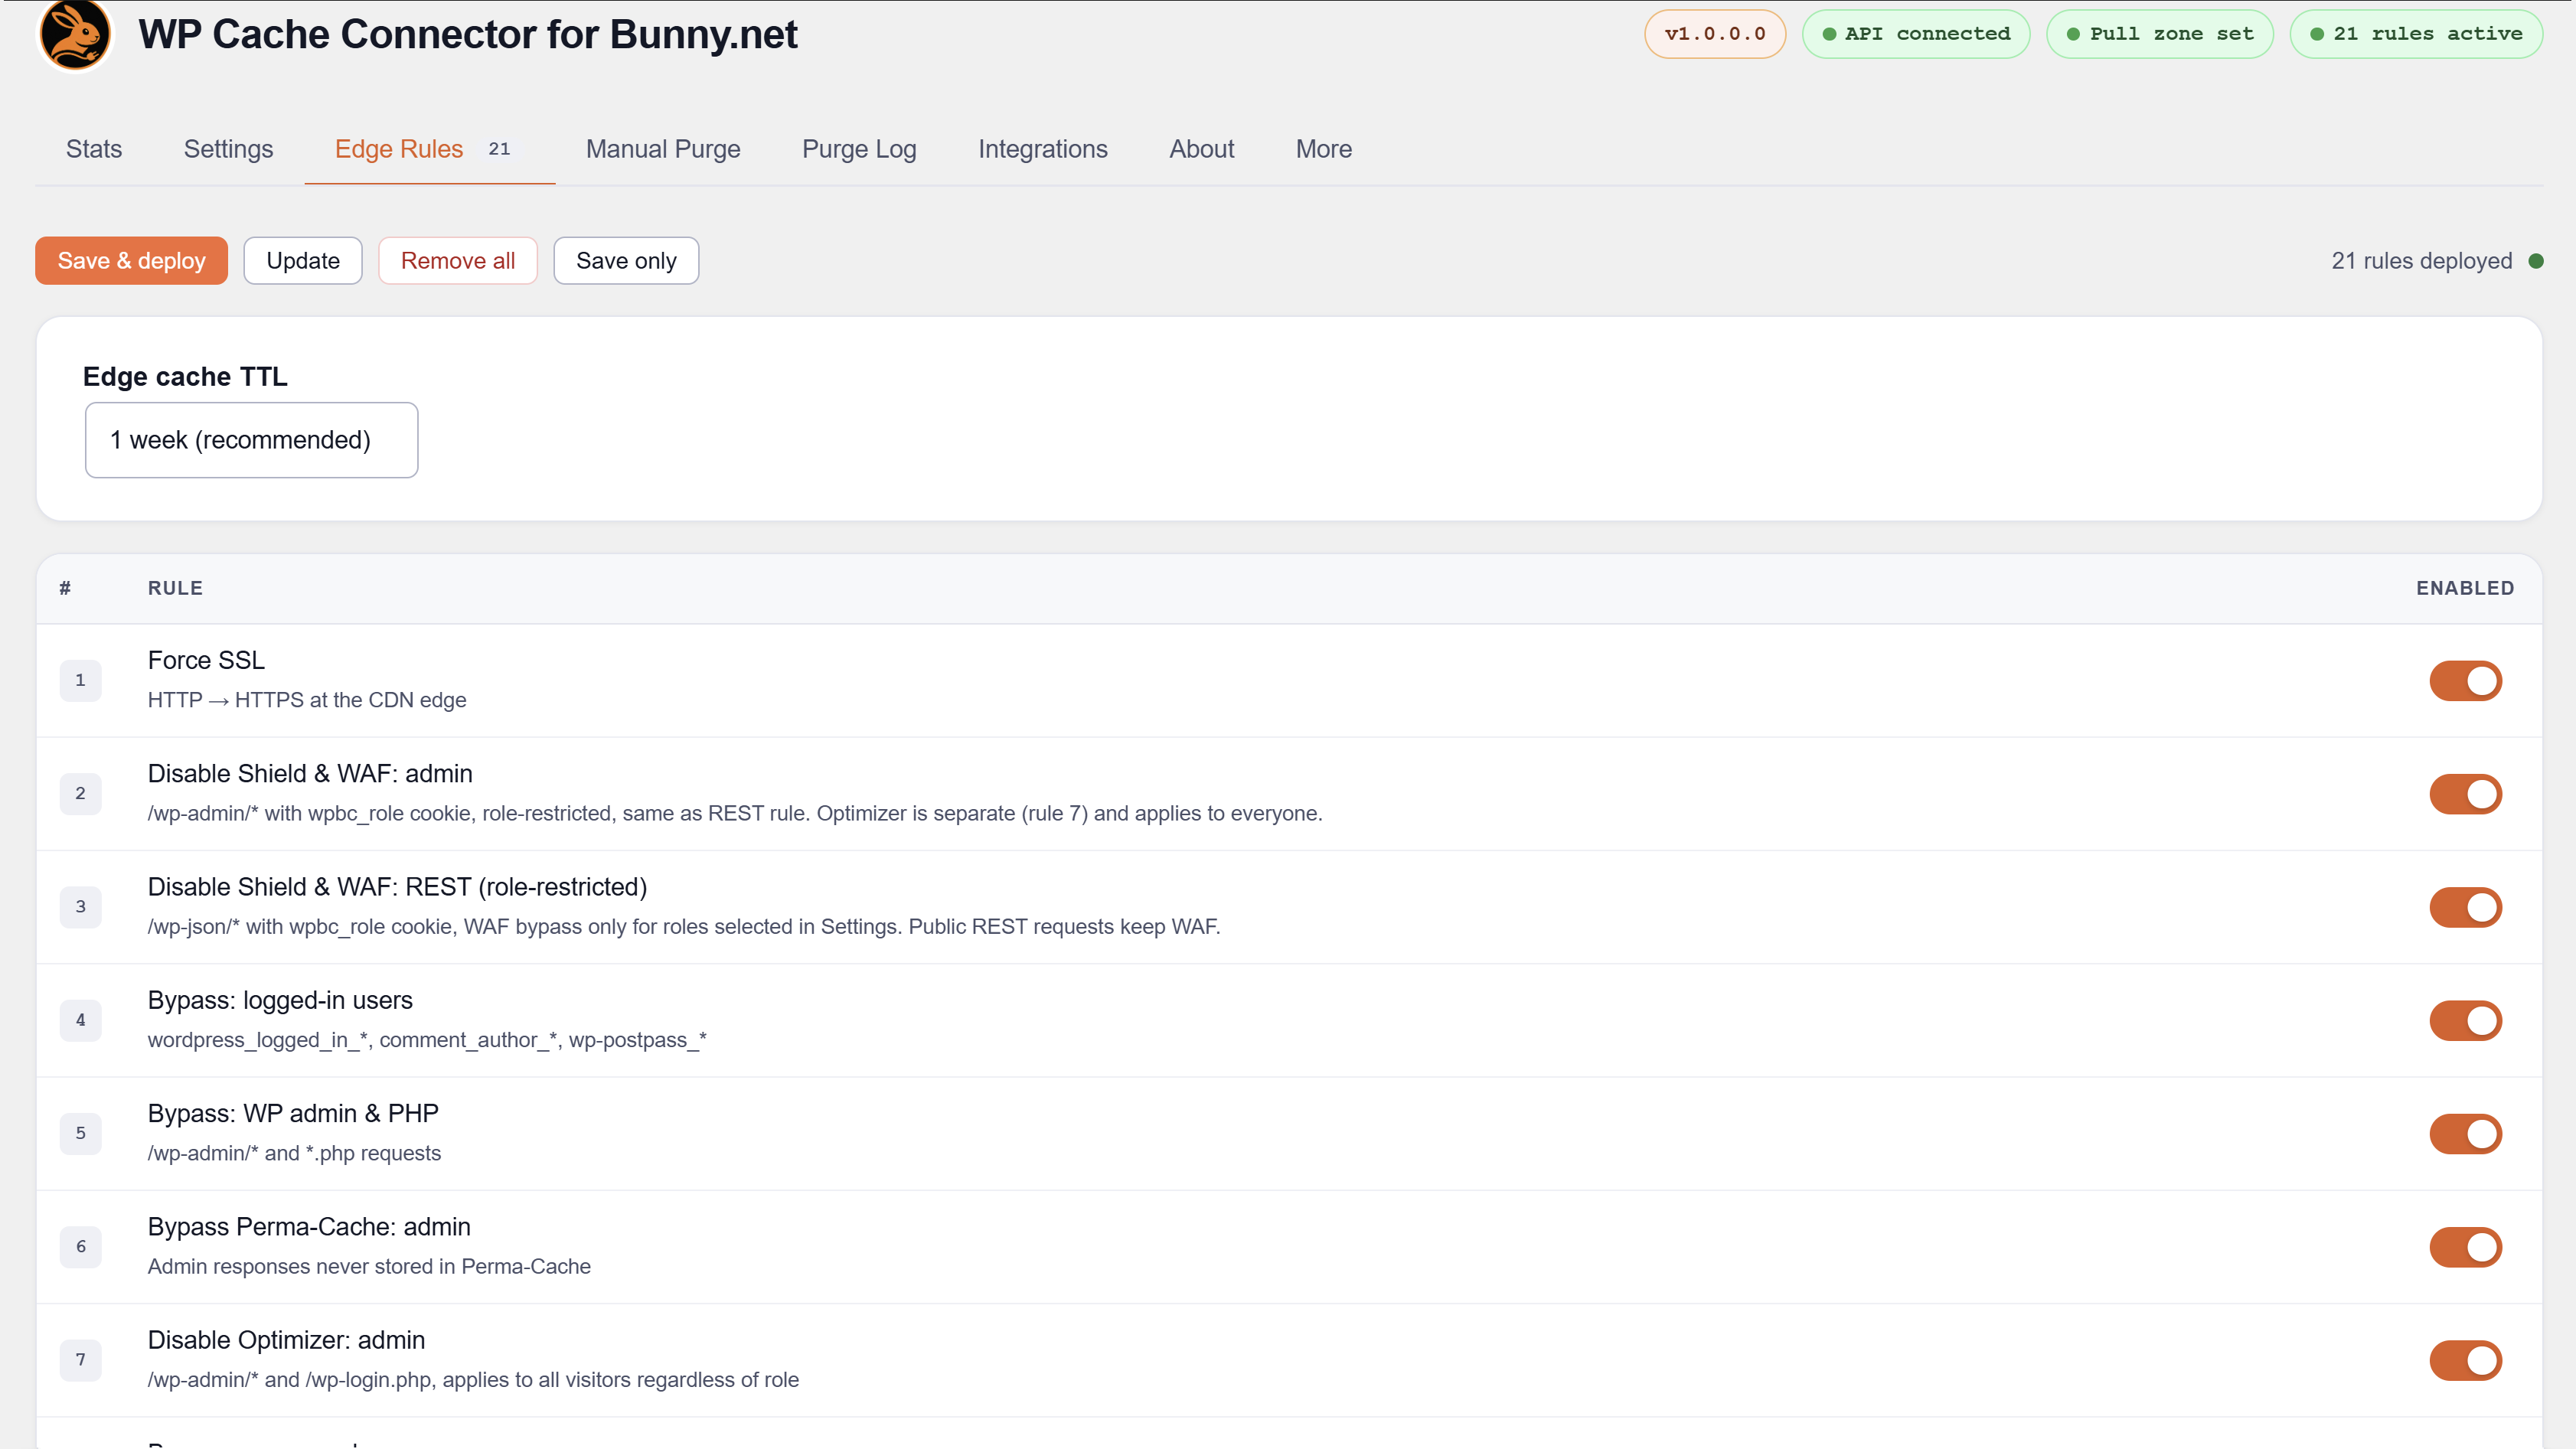Open the Purge Log tab
Image resolution: width=2576 pixels, height=1449 pixels.
tap(859, 149)
